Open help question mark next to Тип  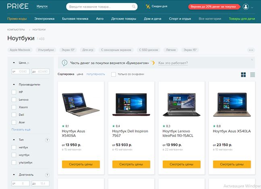47,140
